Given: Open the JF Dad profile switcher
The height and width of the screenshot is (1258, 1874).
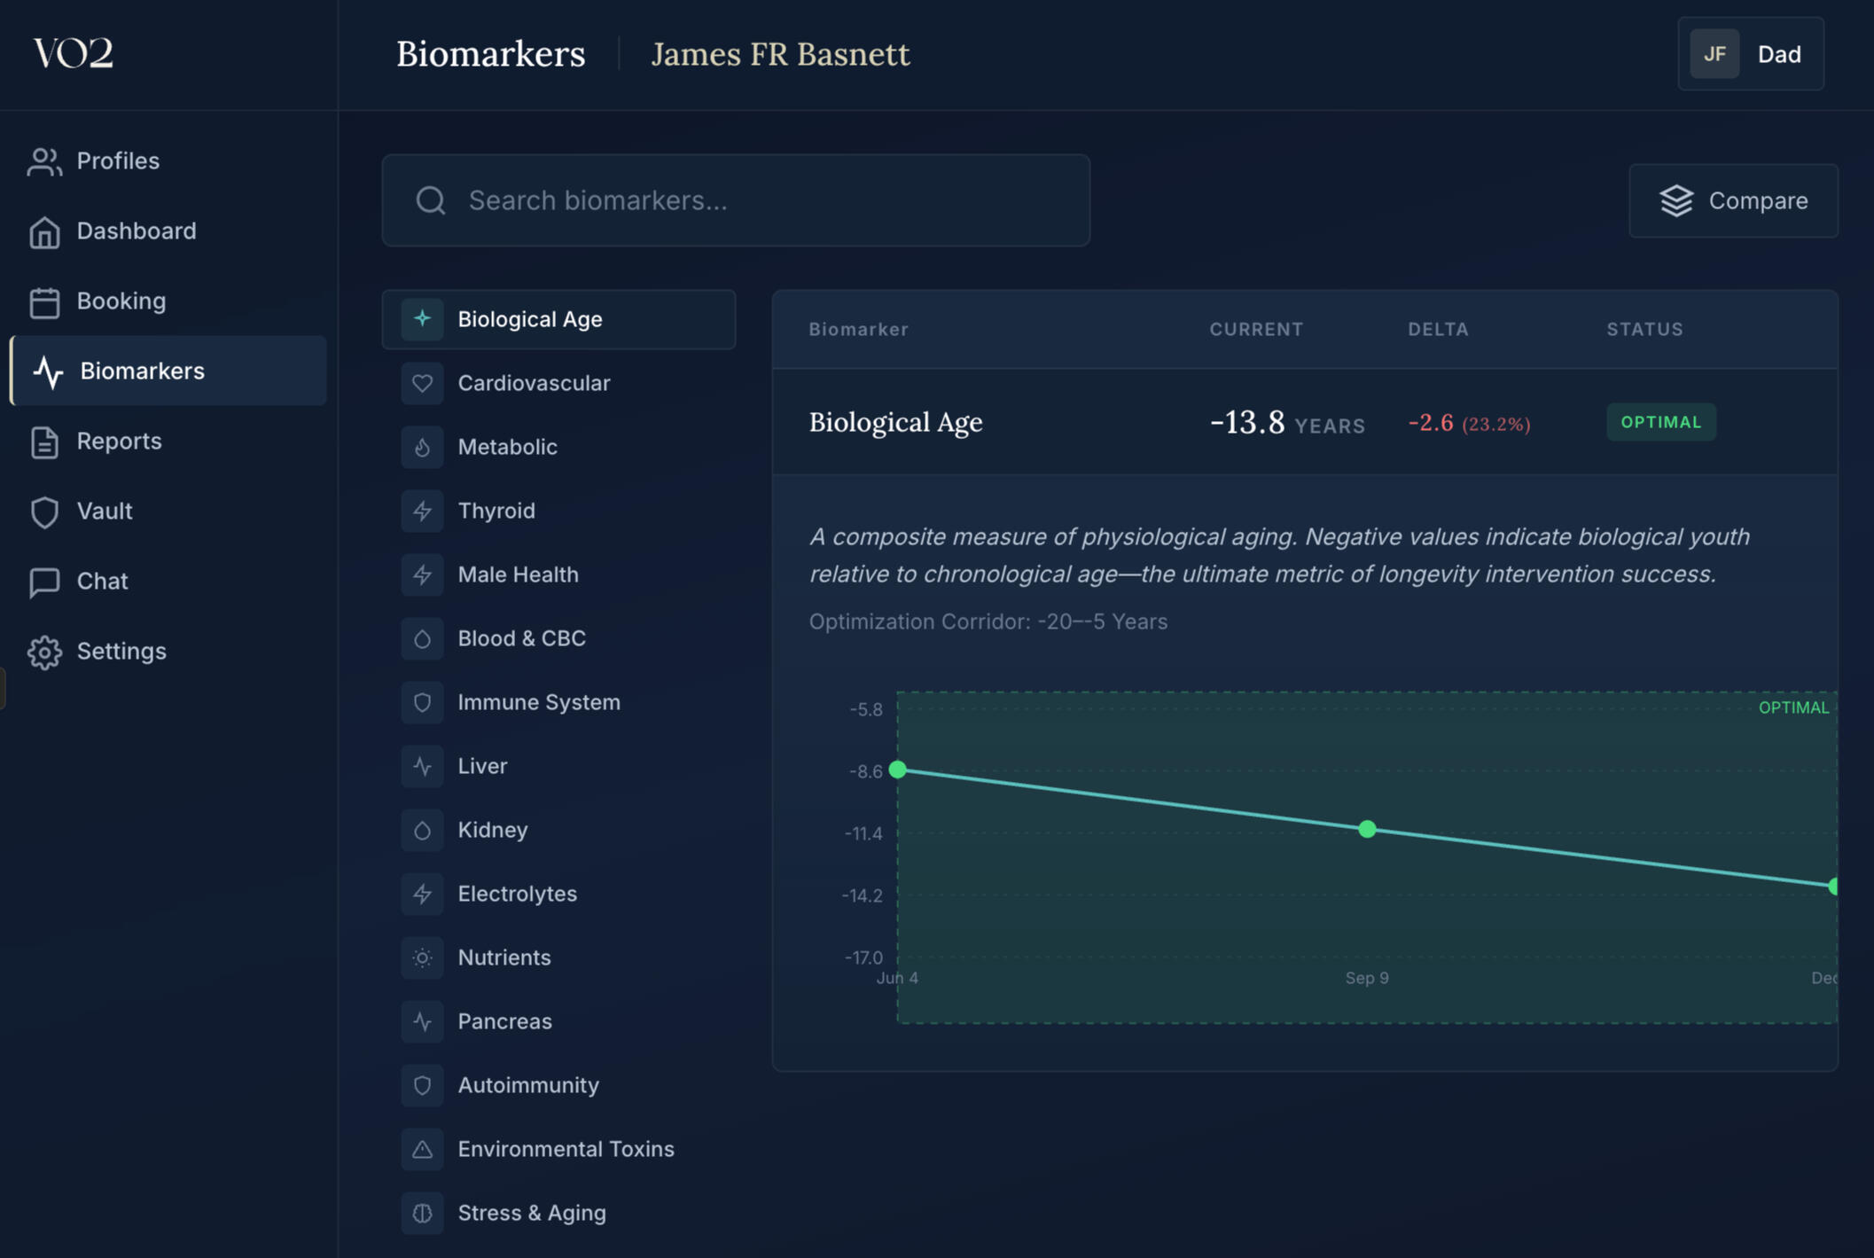Looking at the screenshot, I should [x=1750, y=54].
